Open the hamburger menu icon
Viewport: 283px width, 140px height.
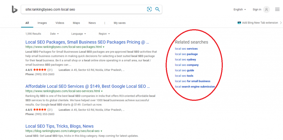tap(277, 9)
